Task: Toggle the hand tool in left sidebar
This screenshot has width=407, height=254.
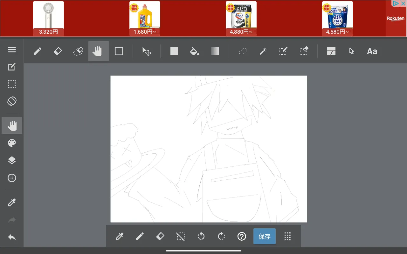Action: point(12,125)
